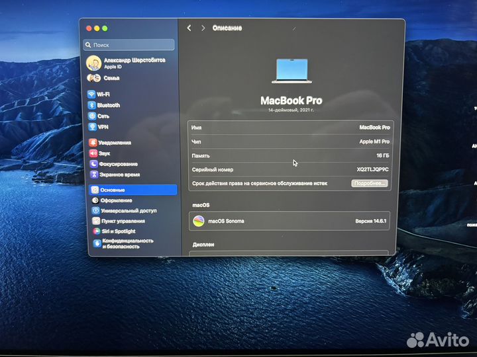
Task: Click the 16 ГБ memory value
Action: pyautogui.click(x=383, y=155)
